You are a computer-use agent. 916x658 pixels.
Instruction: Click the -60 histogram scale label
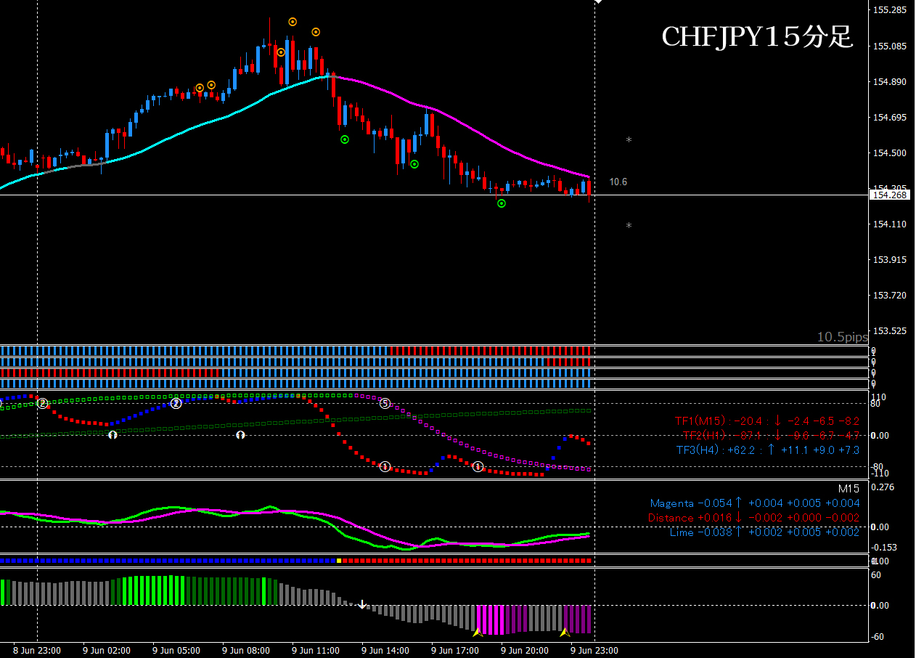pyautogui.click(x=877, y=637)
